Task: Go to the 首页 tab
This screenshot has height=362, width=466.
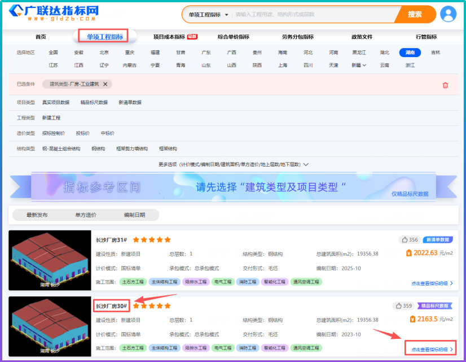Action: pos(41,37)
